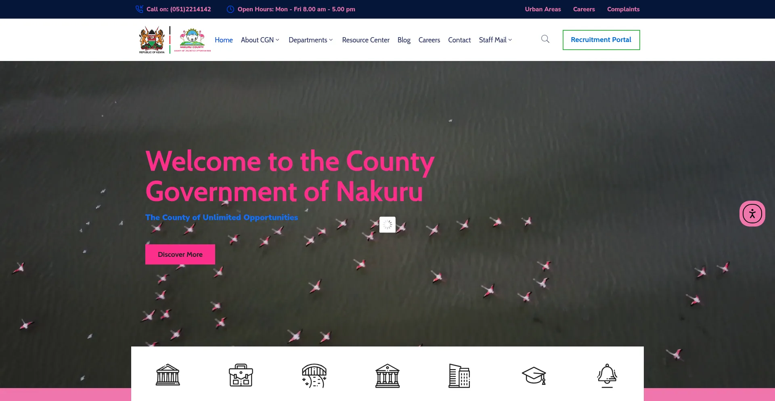Click the phone call icon in top bar
Screen dimensions: 775x401
click(x=139, y=9)
